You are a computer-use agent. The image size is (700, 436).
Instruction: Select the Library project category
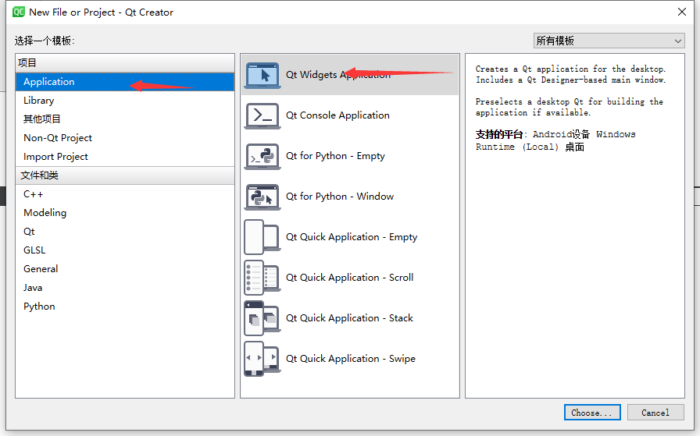(125, 101)
